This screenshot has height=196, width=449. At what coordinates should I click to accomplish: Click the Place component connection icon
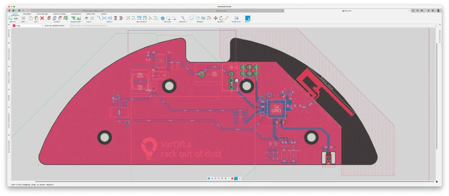[x=92, y=18]
